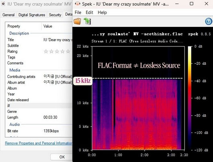Click the spectrogram density color scale bar
Viewport: 213px width, 162px height.
[190, 98]
